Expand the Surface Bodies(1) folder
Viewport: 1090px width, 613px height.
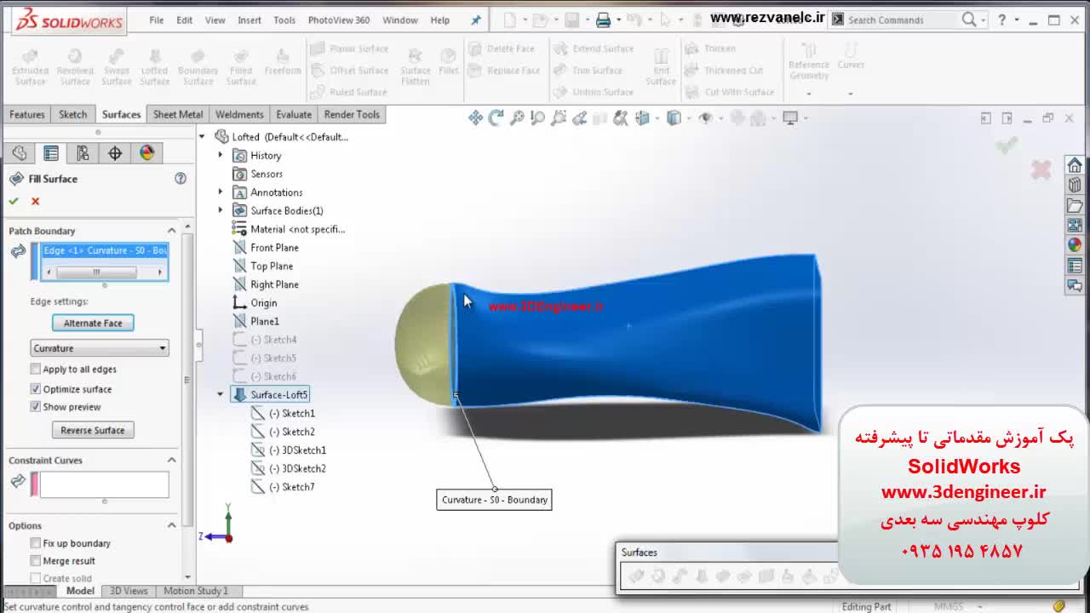pos(221,210)
